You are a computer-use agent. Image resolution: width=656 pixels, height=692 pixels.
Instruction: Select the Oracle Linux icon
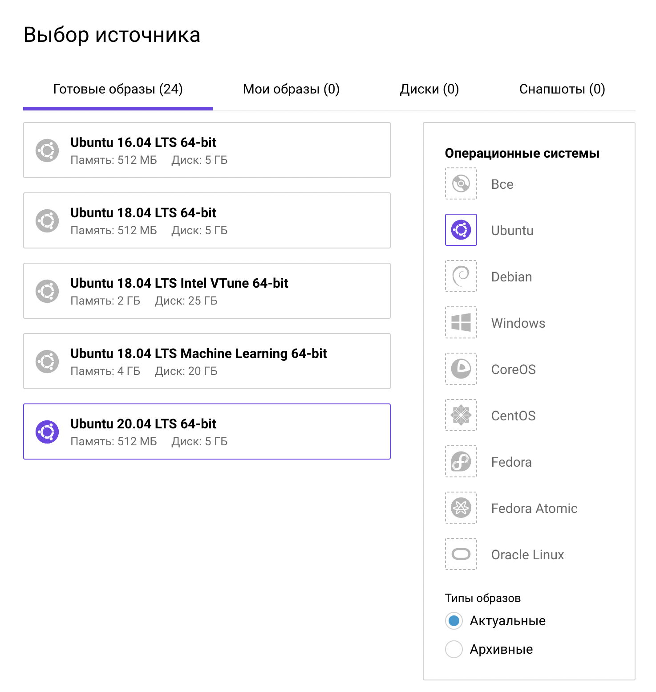pyautogui.click(x=461, y=554)
